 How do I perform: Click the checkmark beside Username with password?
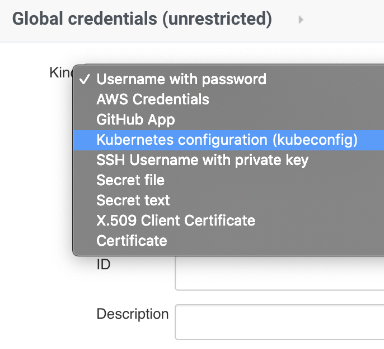[x=84, y=79]
